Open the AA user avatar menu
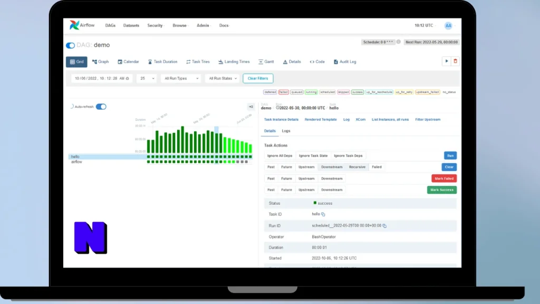 (x=448, y=25)
